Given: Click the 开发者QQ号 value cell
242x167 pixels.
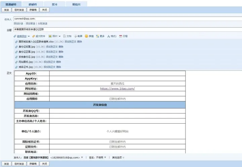Looking at the screenshot, I should click(x=117, y=111).
